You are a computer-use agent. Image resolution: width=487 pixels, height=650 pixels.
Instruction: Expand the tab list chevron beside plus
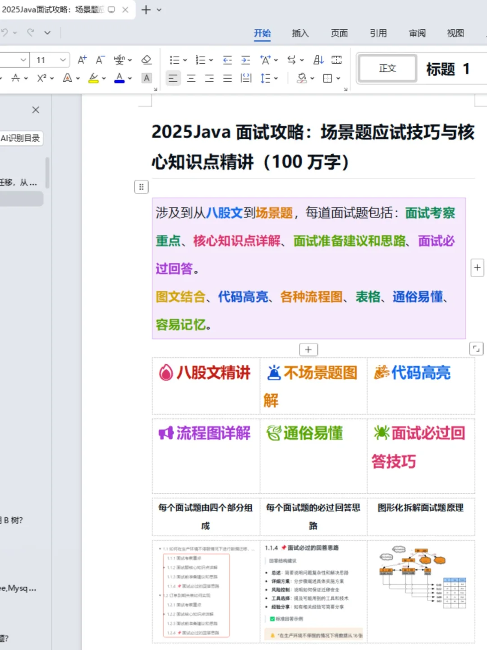pyautogui.click(x=159, y=9)
